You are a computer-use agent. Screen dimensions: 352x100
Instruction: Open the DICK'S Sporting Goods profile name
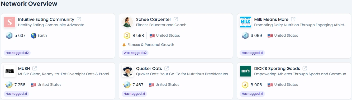click(x=277, y=68)
